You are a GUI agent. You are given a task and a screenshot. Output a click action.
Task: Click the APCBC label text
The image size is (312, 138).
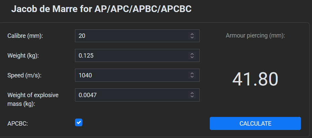[17, 123]
